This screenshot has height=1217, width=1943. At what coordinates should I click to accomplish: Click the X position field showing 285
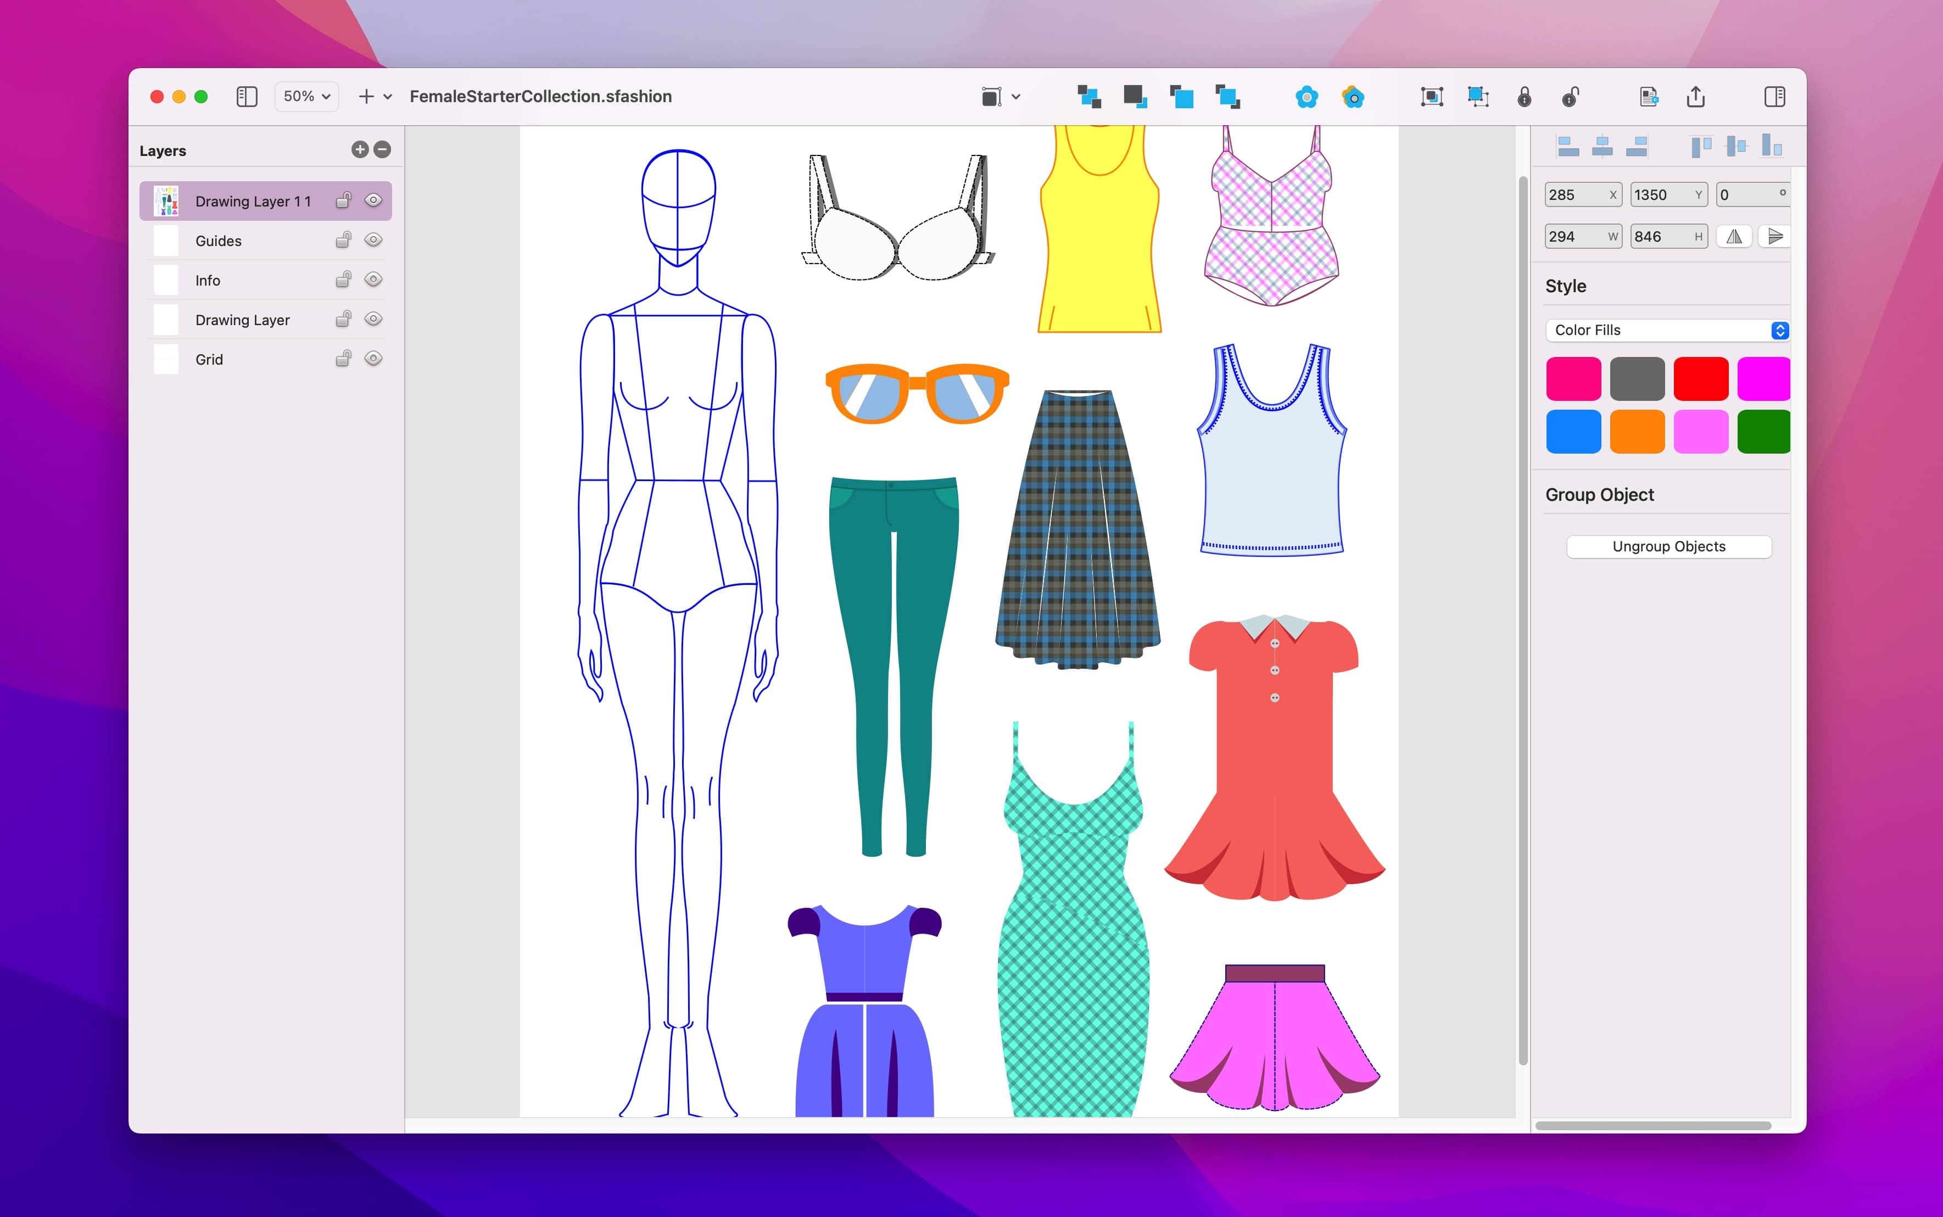point(1583,195)
